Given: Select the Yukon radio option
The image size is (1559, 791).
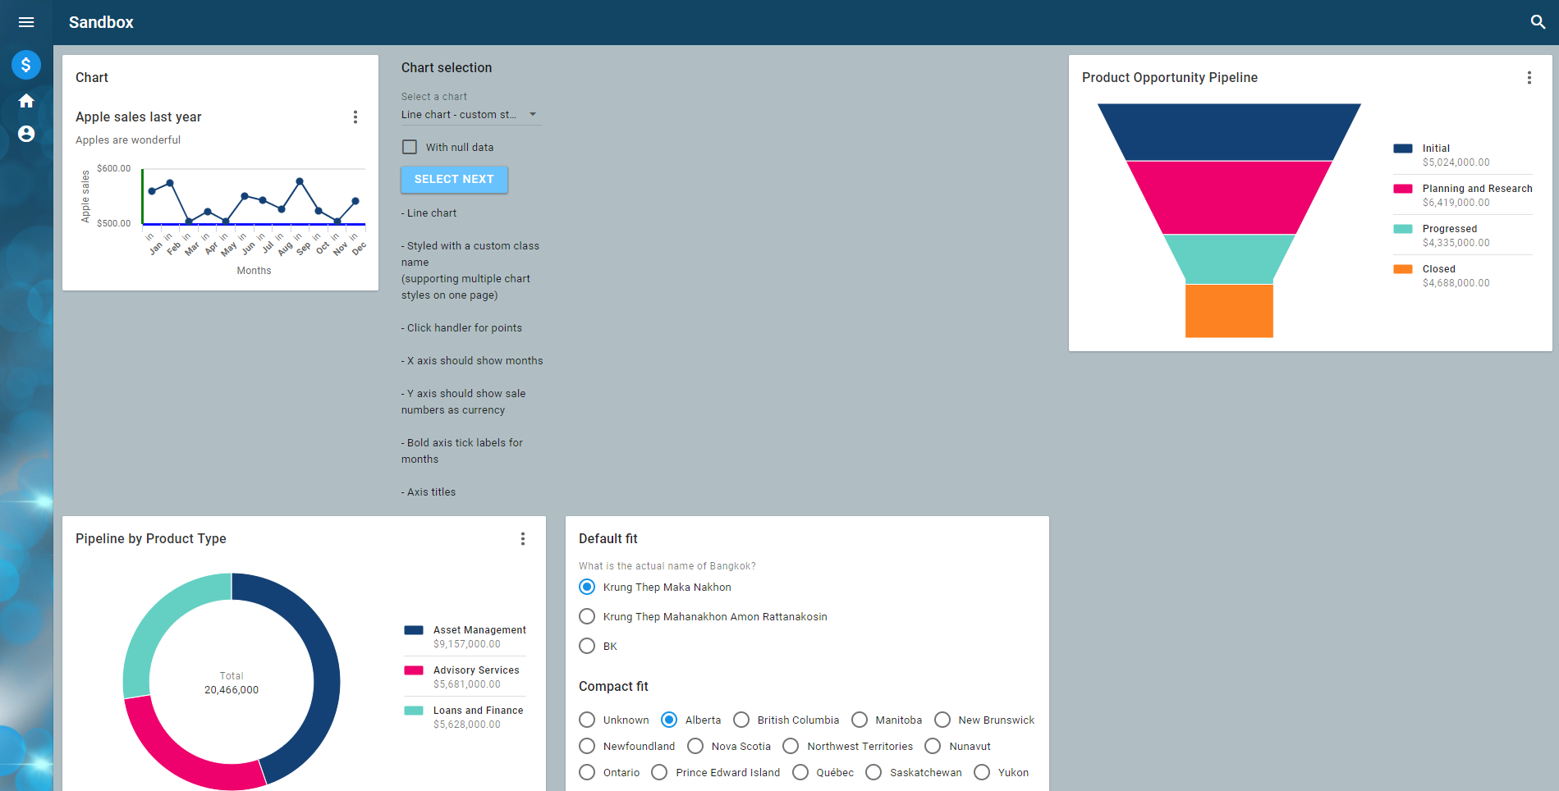Looking at the screenshot, I should (x=982, y=773).
